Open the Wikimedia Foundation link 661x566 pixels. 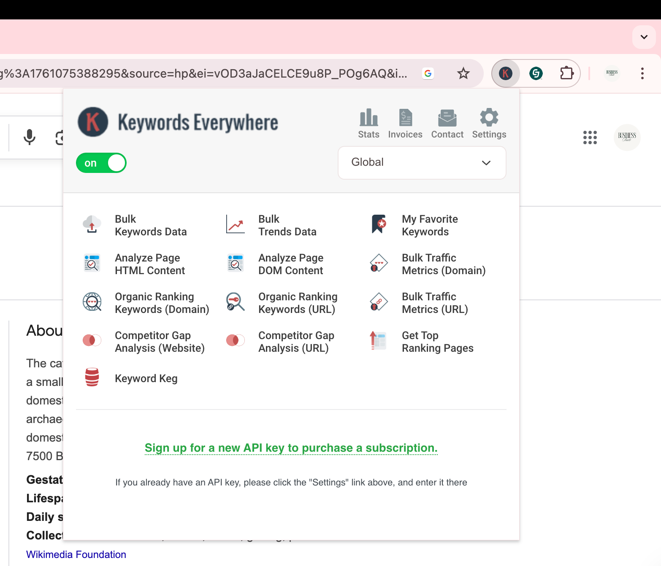click(76, 555)
